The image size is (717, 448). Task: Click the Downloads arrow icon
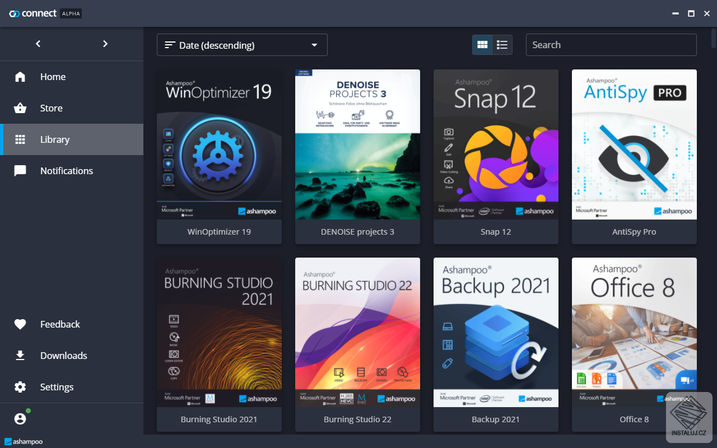click(x=20, y=356)
